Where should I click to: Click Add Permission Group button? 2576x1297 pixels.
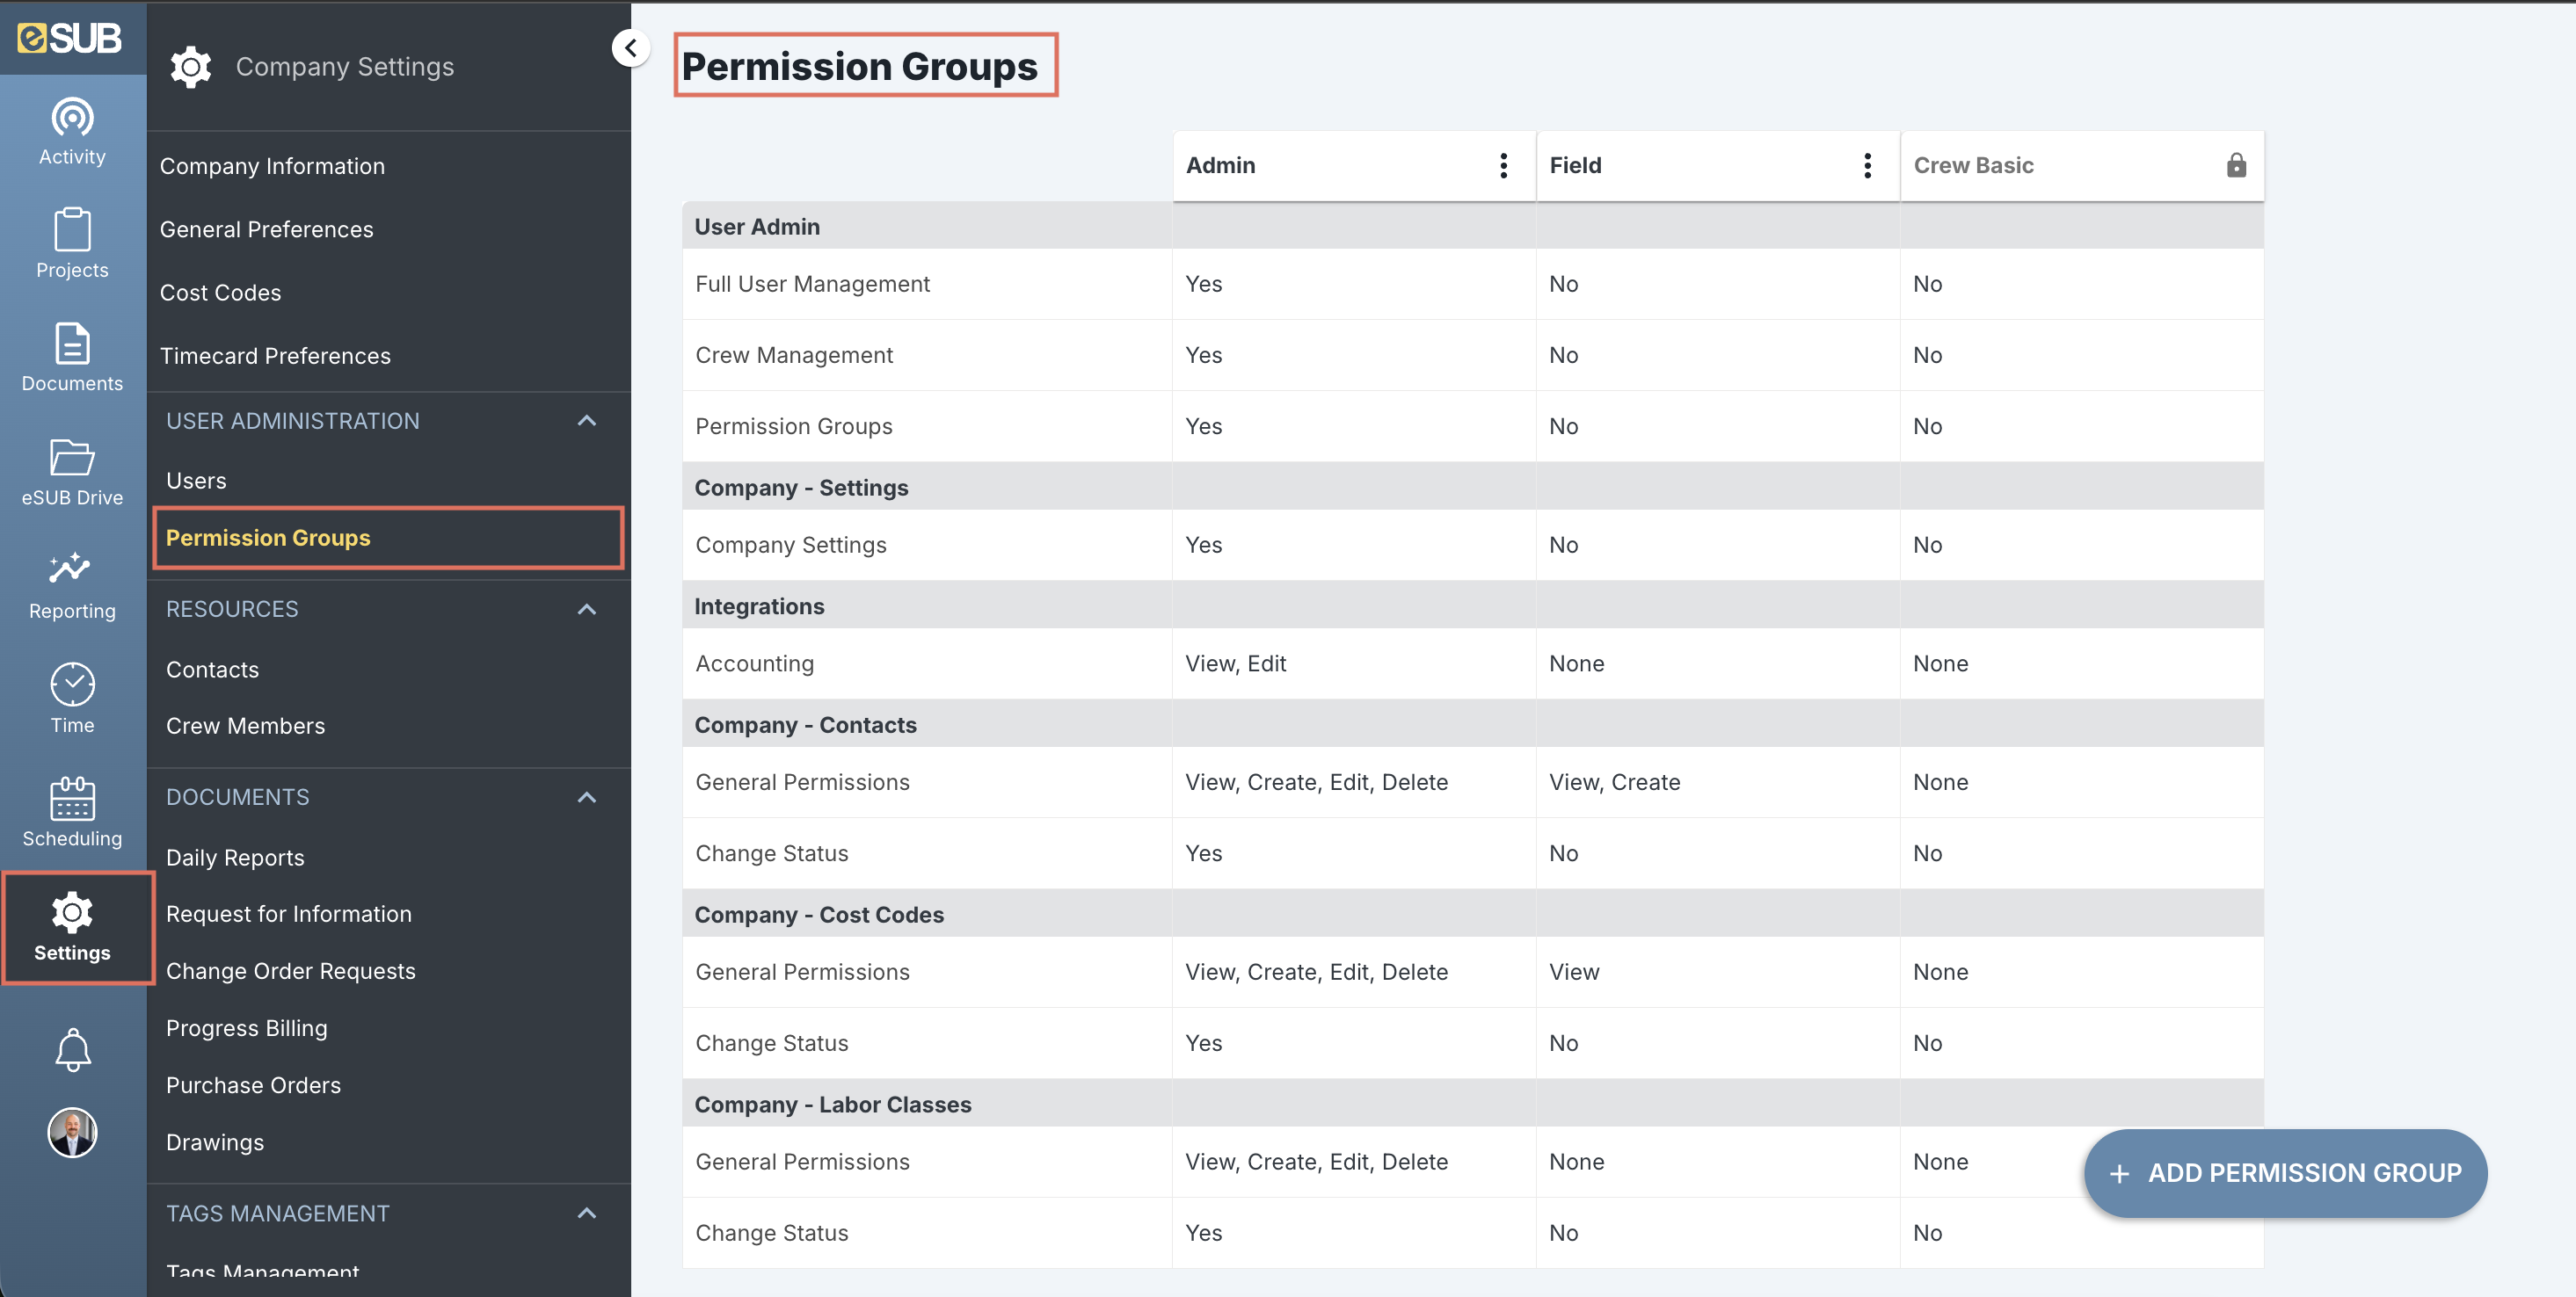click(2285, 1173)
